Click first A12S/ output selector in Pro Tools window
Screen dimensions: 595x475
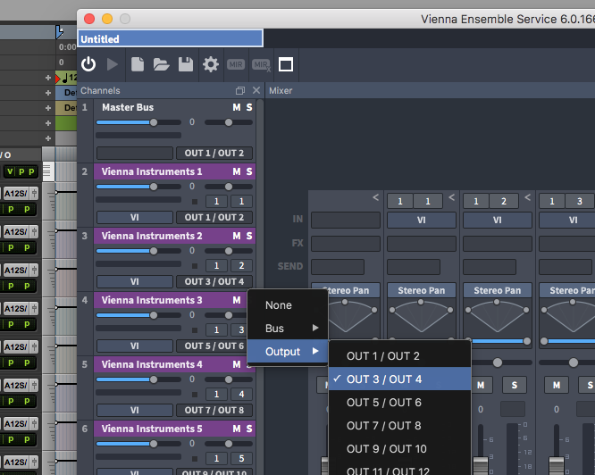[15, 194]
